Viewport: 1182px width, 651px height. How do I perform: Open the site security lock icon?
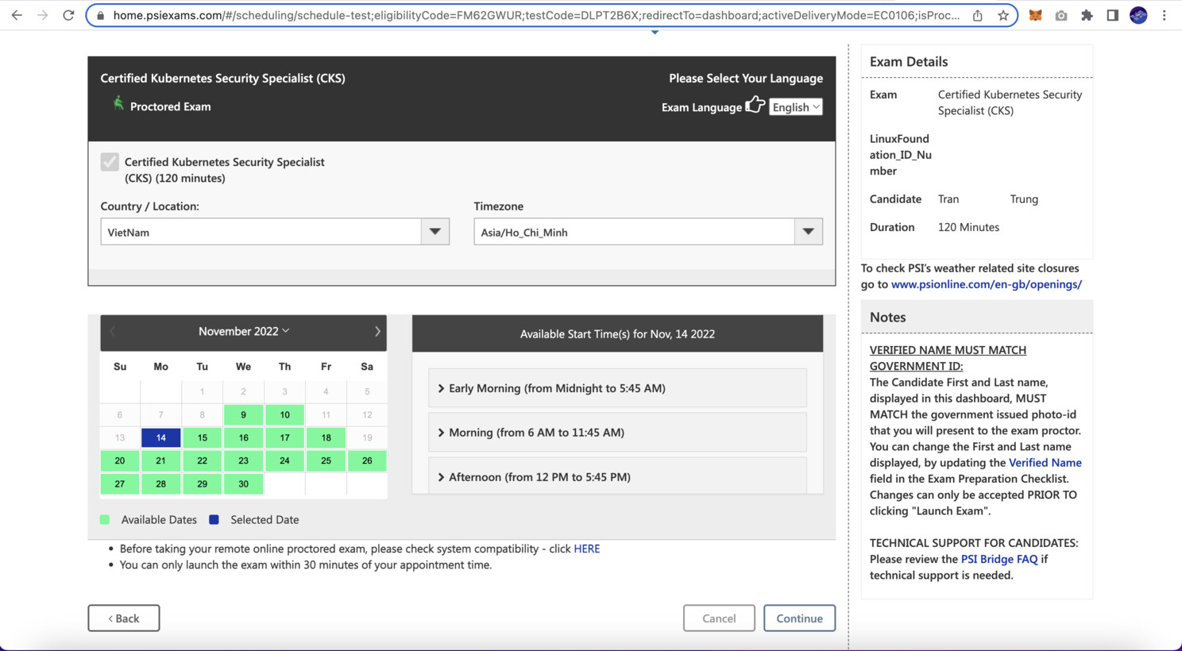pyautogui.click(x=100, y=15)
